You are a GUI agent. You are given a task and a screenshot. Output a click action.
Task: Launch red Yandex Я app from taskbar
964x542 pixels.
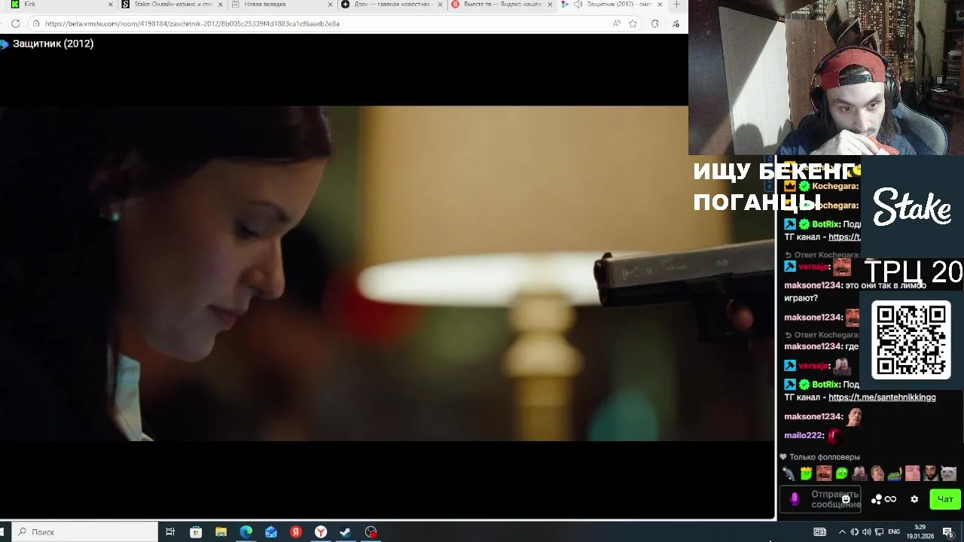(296, 531)
